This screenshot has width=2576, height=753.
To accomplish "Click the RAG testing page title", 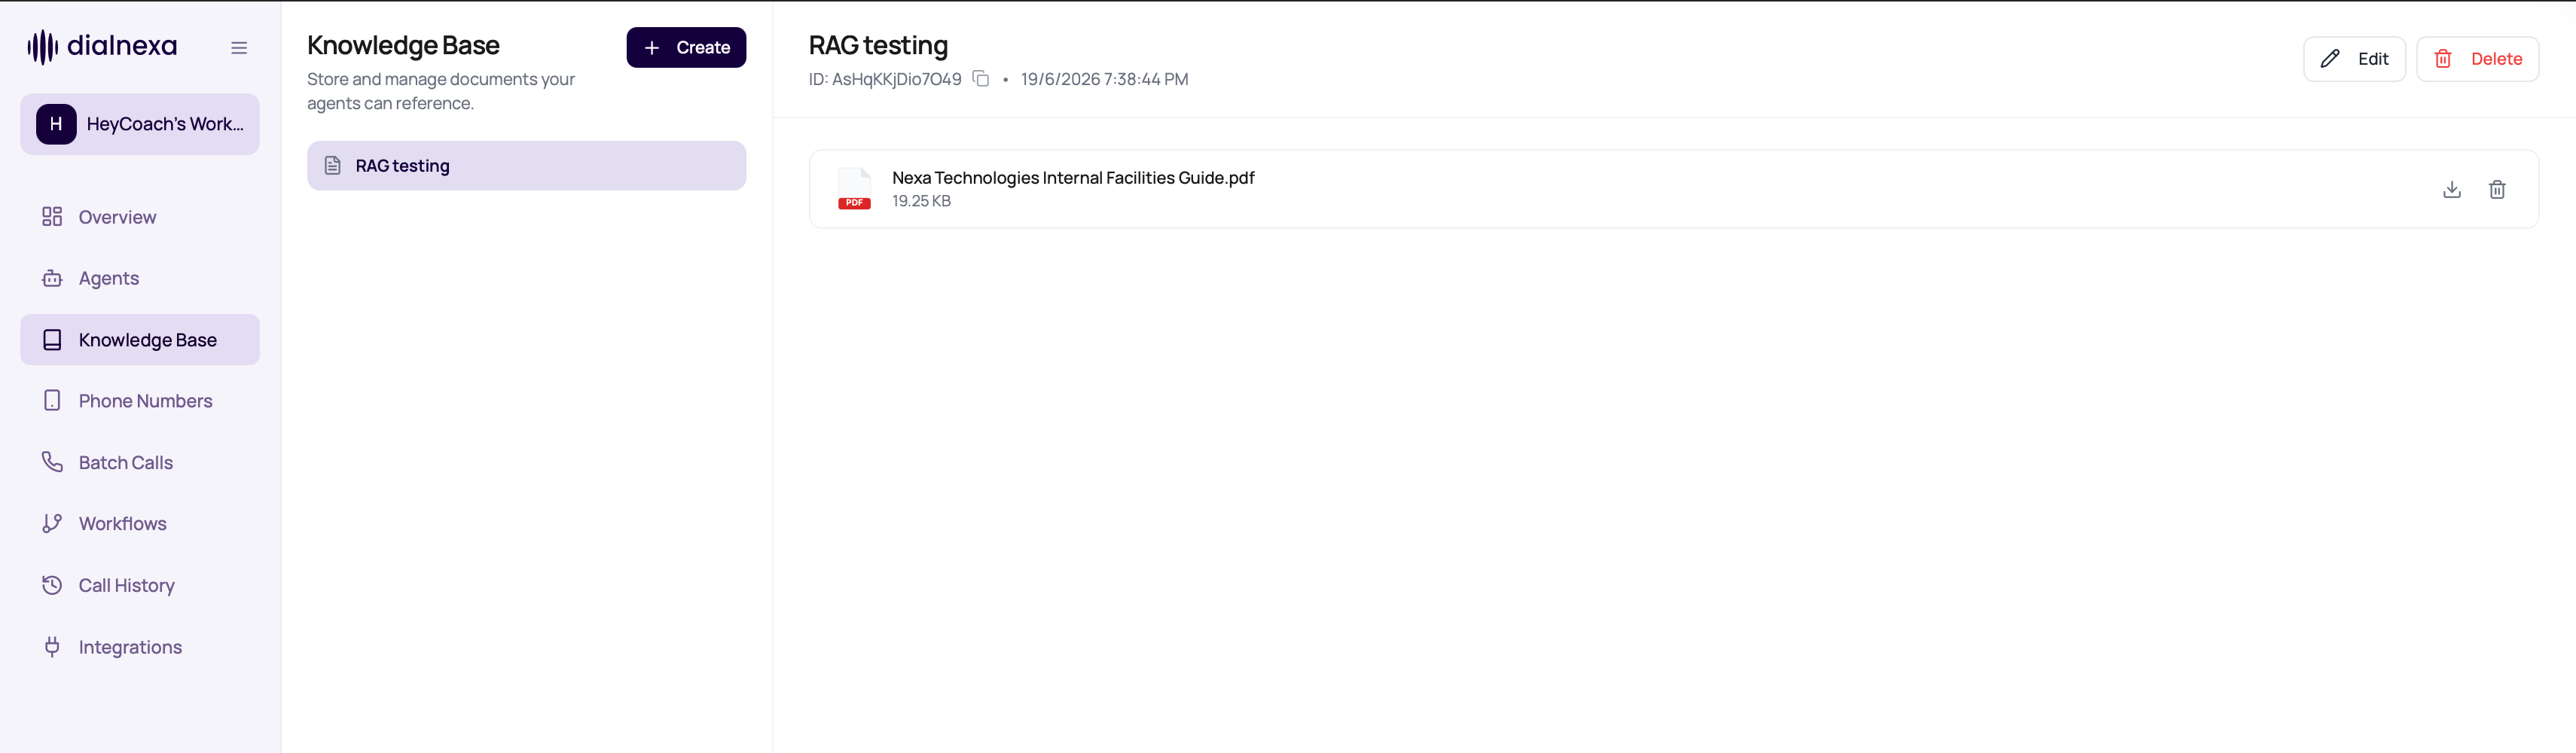I will point(878,45).
